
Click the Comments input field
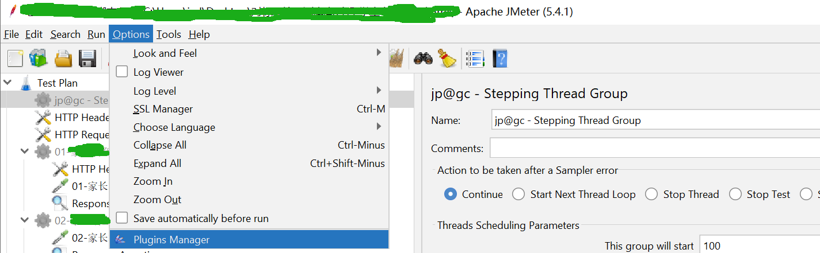click(x=655, y=148)
